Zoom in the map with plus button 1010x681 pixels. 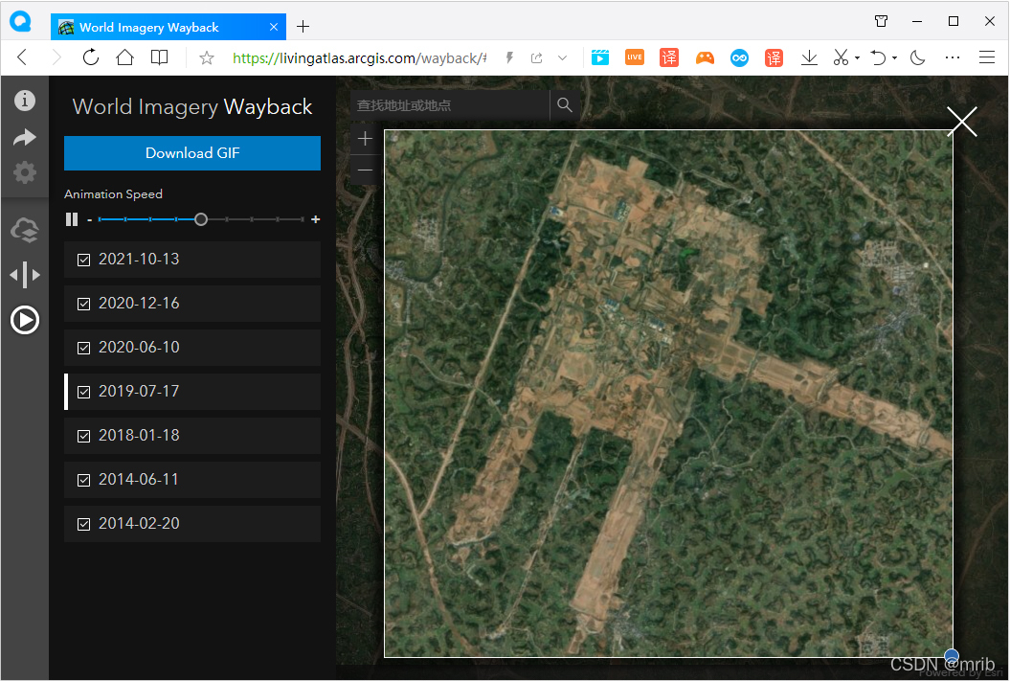point(365,139)
